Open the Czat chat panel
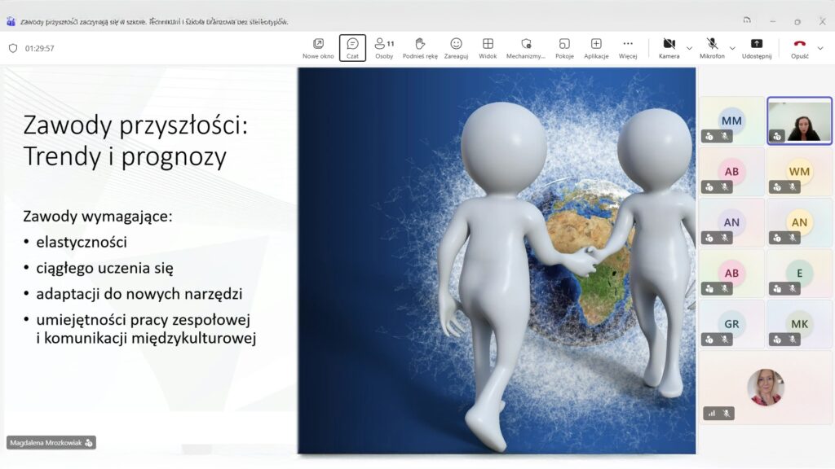This screenshot has height=469, width=835. click(x=352, y=48)
